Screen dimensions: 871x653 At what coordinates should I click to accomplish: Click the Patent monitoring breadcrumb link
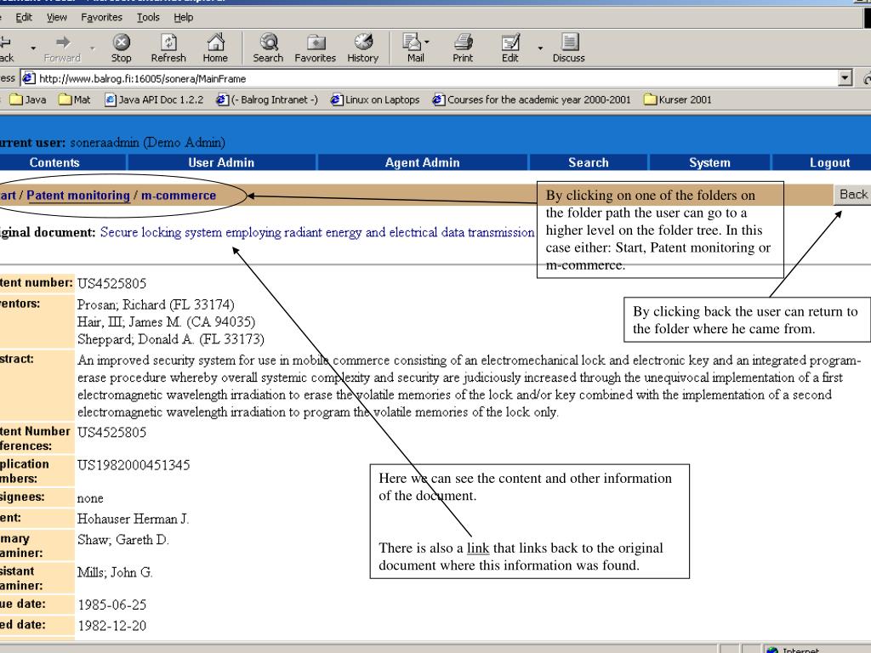pyautogui.click(x=78, y=196)
